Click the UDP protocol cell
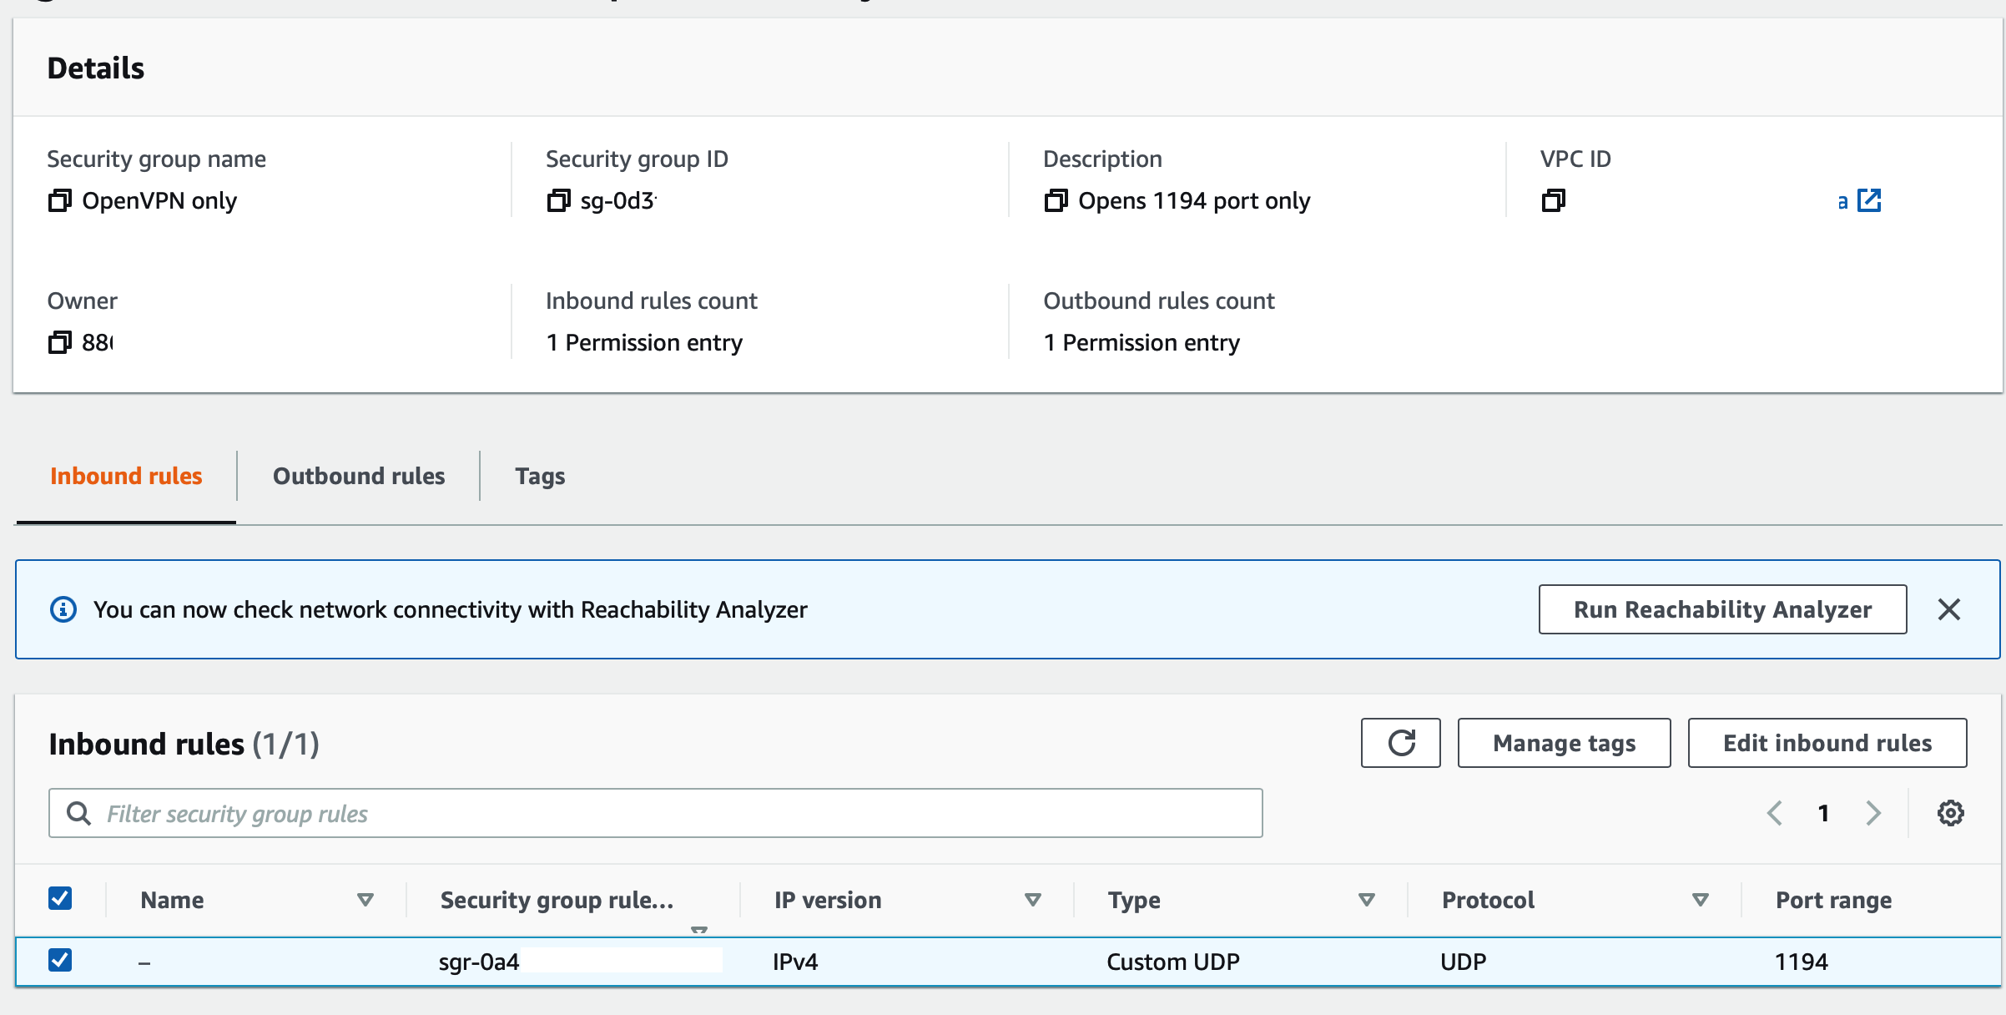 click(x=1463, y=962)
